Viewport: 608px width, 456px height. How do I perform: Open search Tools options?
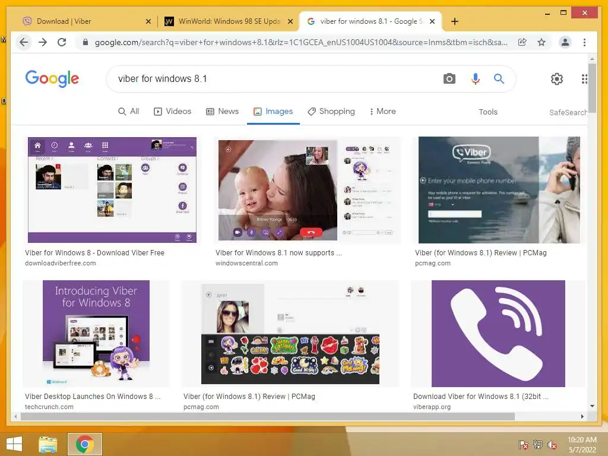pos(488,112)
